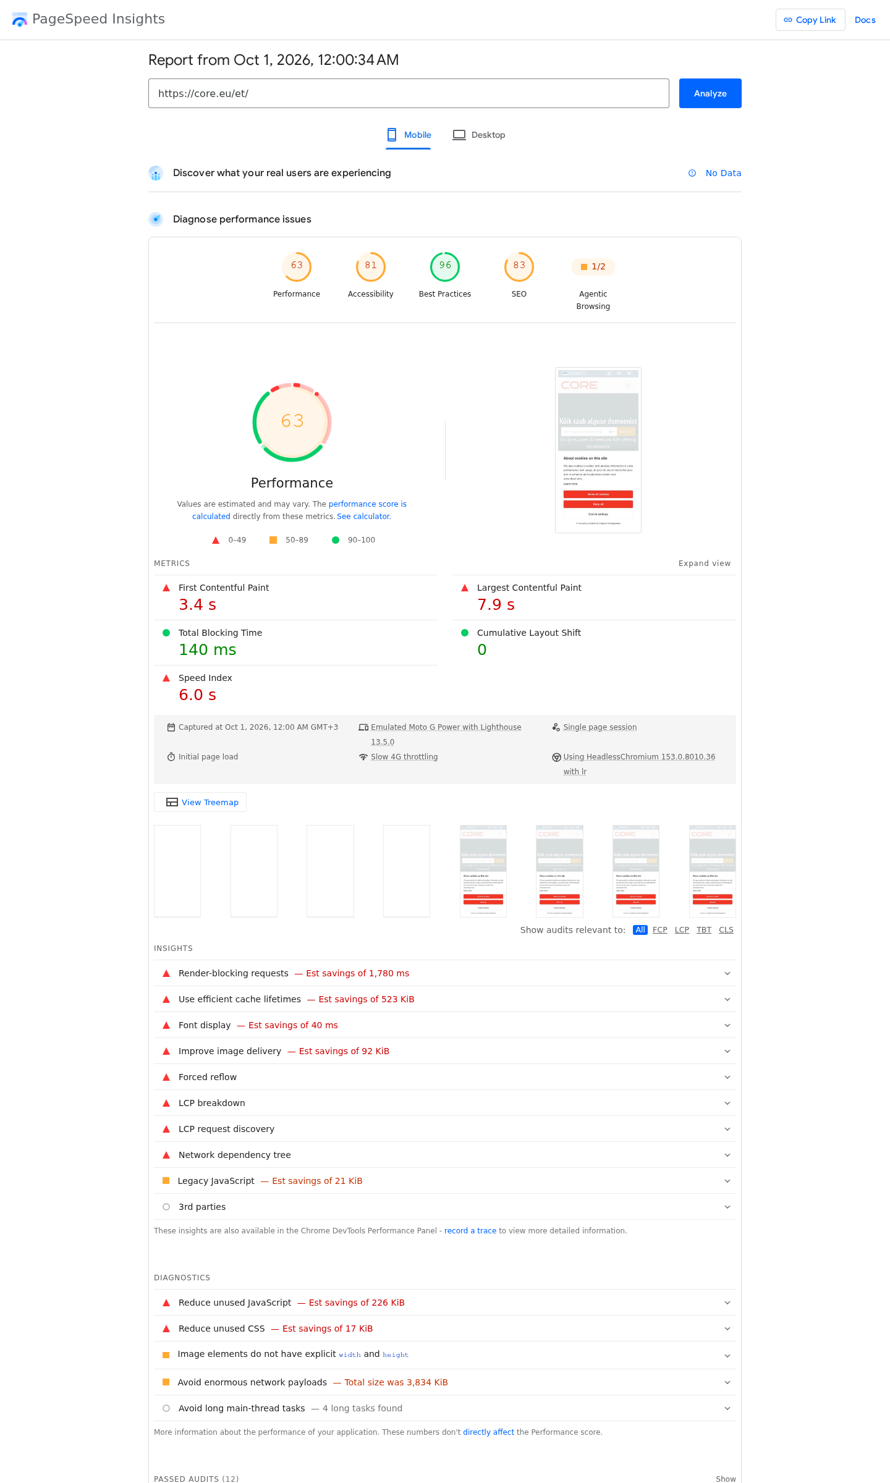Switch to the Desktop tab
Image resolution: width=890 pixels, height=1483 pixels.
tap(479, 135)
